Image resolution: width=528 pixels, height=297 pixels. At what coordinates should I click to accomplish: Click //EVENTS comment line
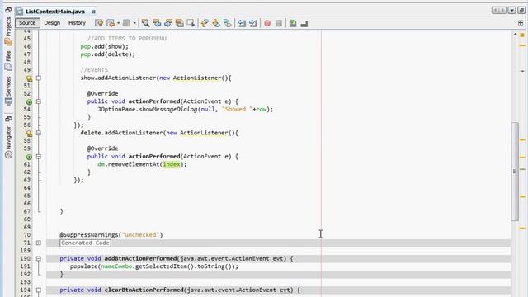click(94, 70)
